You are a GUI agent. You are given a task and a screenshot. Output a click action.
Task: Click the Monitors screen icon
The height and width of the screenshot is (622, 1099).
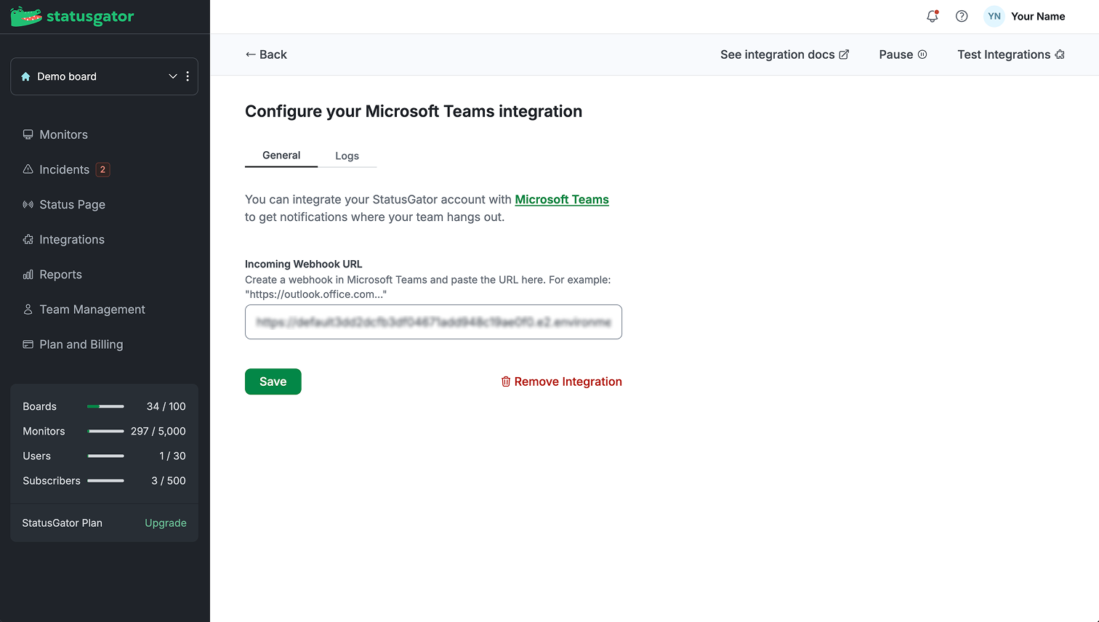click(28, 134)
